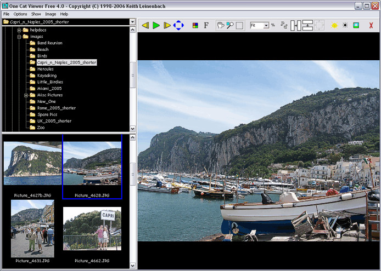
Task: Click the main Capri harbor image
Action: [258, 151]
